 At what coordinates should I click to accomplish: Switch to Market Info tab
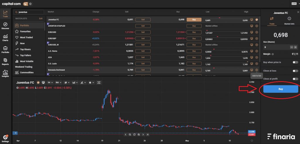(289, 21)
